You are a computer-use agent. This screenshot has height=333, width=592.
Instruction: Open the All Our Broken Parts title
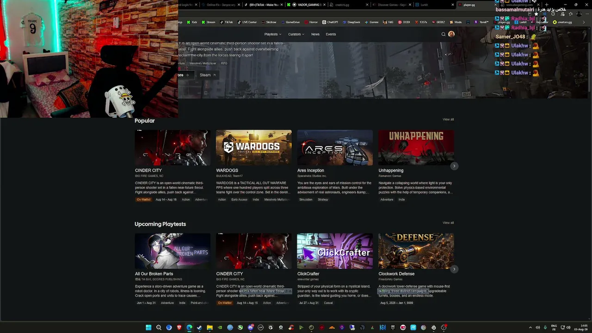pyautogui.click(x=154, y=274)
